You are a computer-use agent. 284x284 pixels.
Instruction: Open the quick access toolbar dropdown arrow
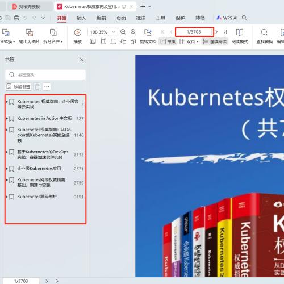[43, 18]
